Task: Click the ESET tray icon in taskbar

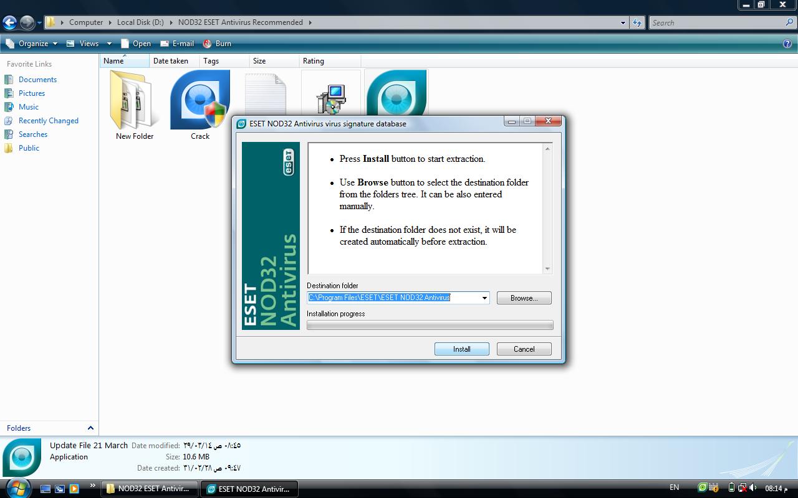Action: [703, 488]
